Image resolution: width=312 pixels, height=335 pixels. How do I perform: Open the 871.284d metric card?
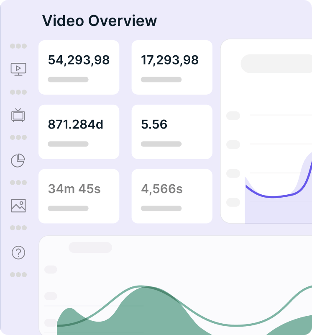pos(79,132)
